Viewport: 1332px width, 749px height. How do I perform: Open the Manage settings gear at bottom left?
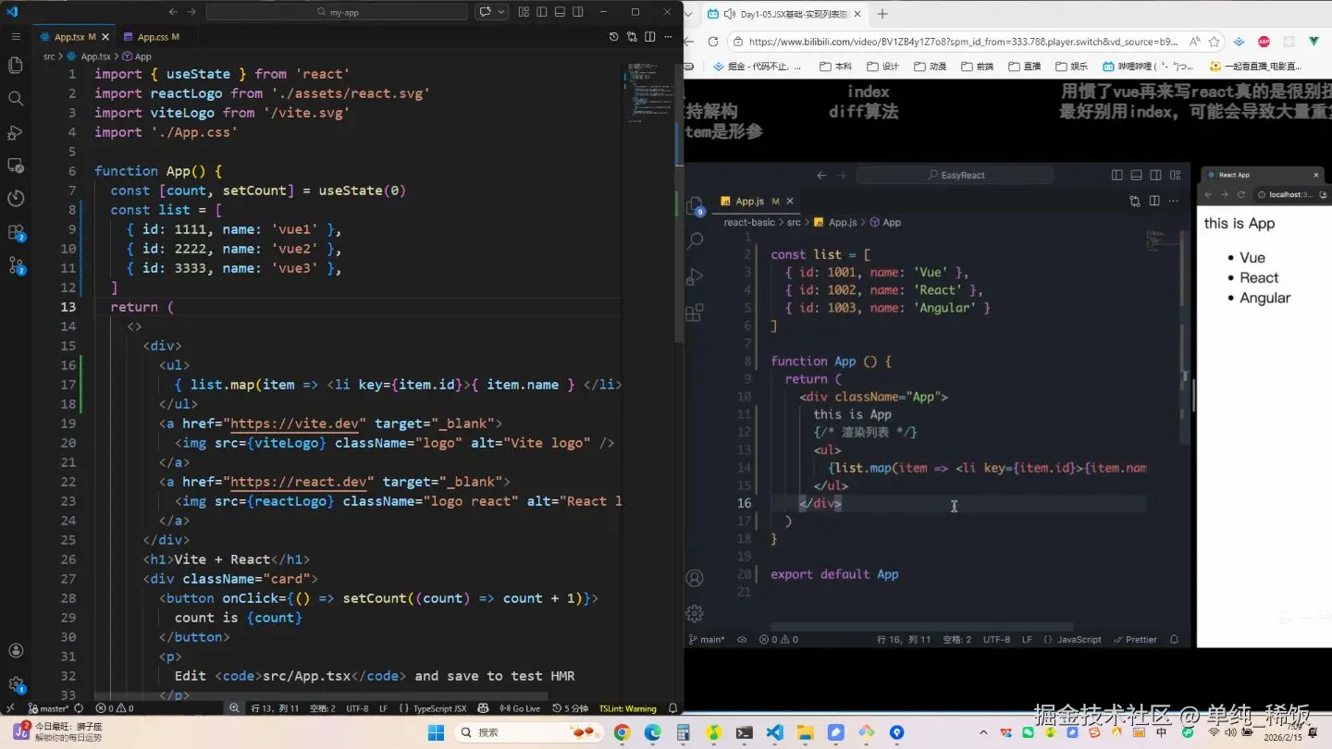coord(15,682)
